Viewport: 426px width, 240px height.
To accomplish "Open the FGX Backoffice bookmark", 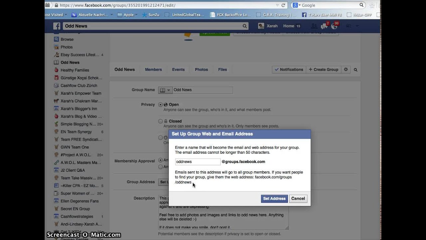I will click(231, 15).
